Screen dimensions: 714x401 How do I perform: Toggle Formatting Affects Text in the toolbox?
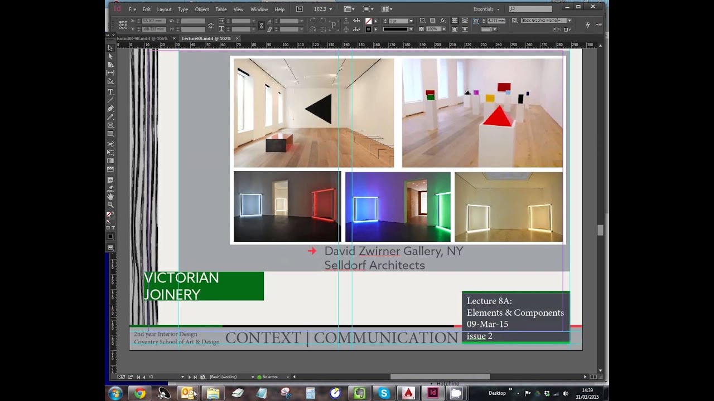pos(113,228)
